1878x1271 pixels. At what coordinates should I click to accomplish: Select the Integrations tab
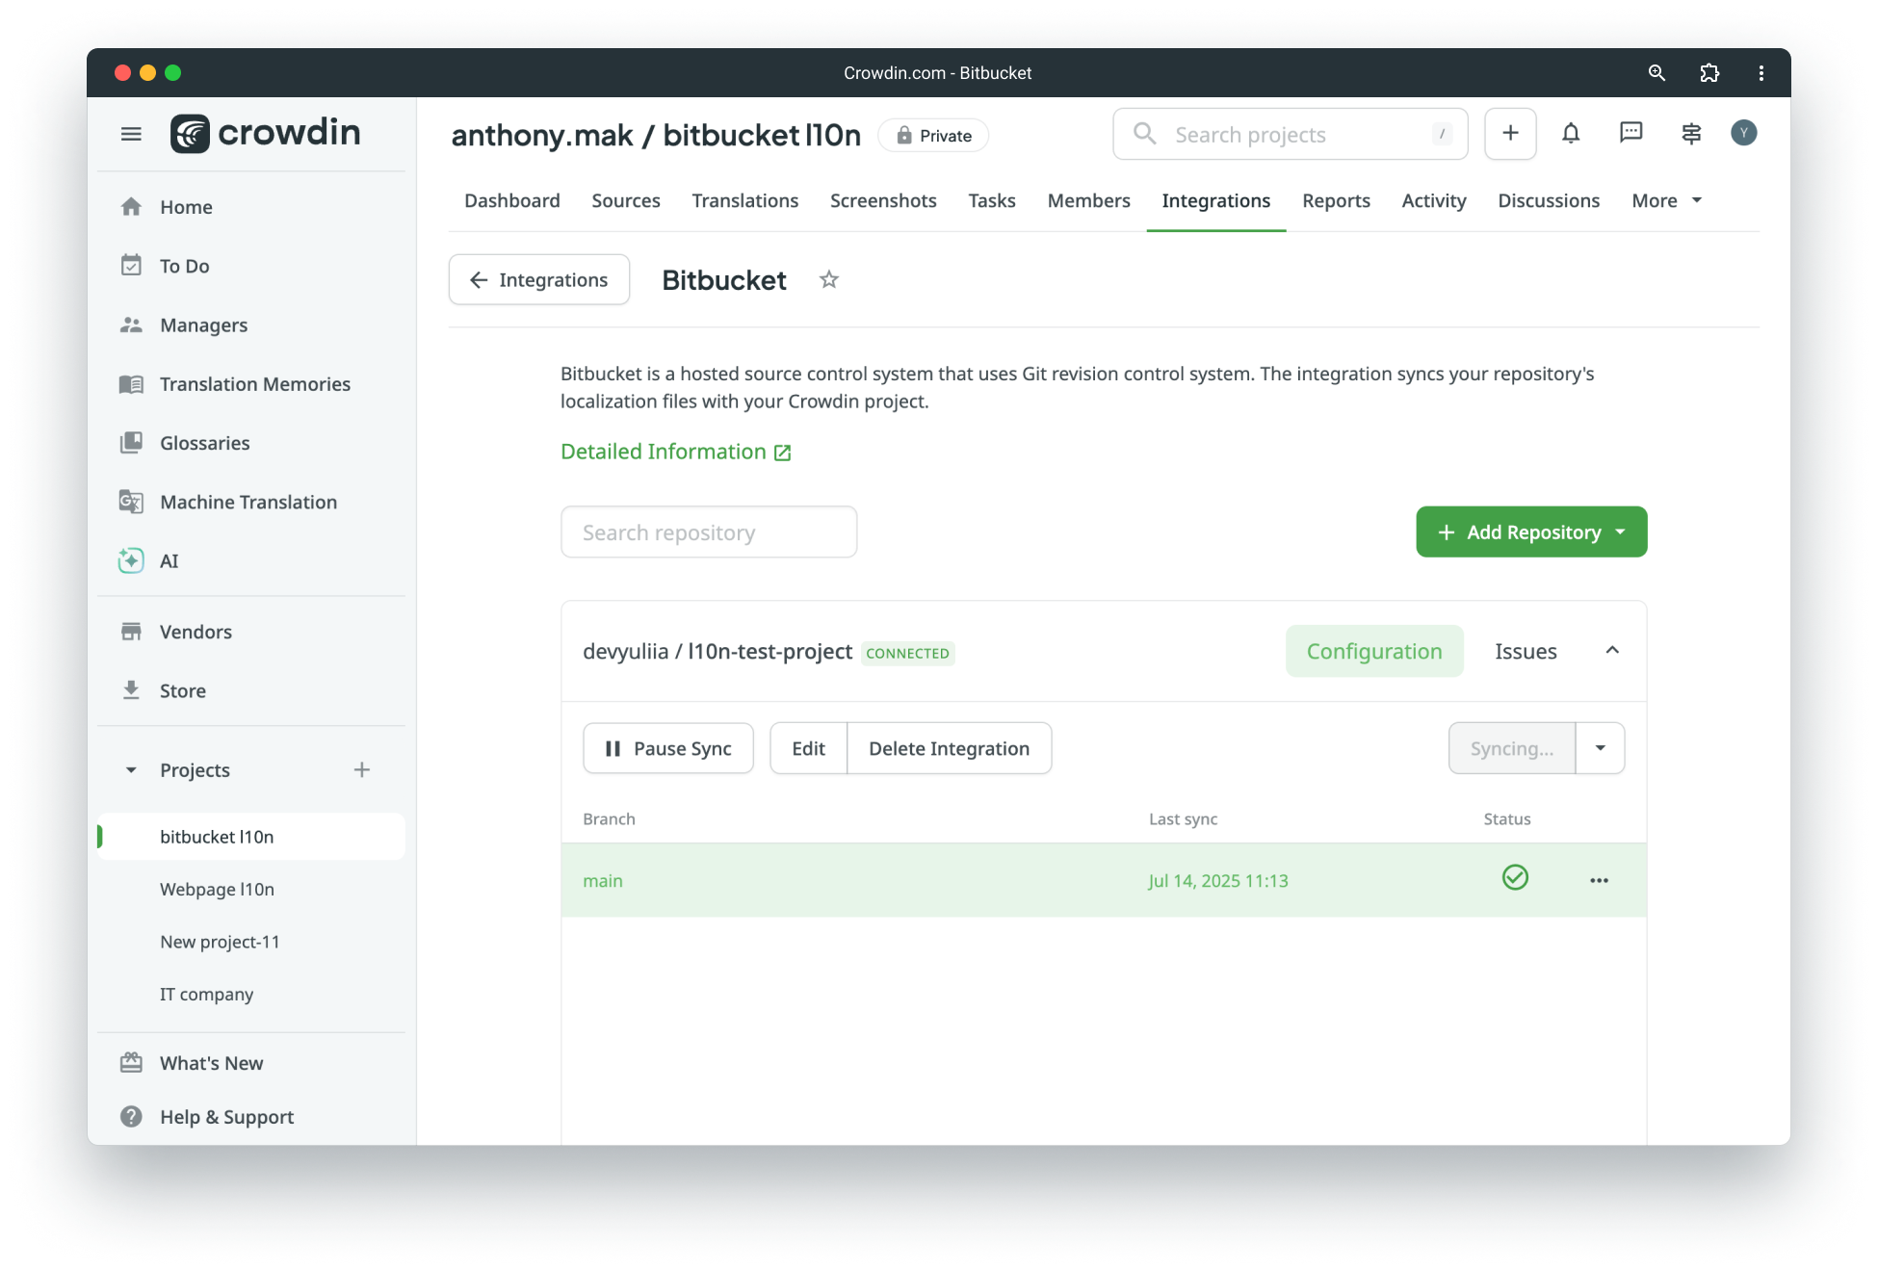[1216, 200]
